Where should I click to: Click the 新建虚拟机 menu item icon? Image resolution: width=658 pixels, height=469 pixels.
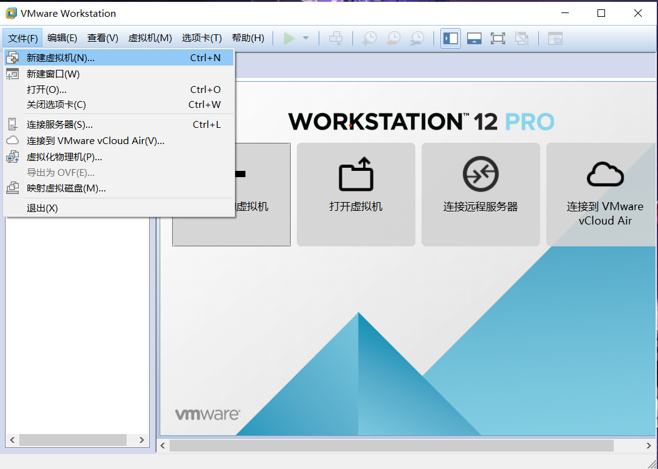pos(12,57)
